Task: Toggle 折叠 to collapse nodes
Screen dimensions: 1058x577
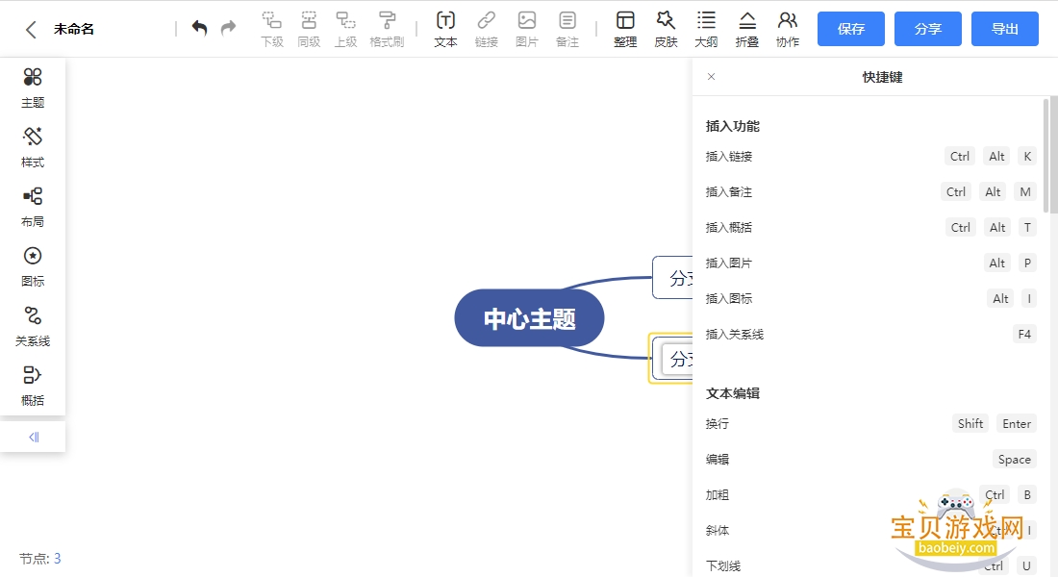Action: [746, 29]
